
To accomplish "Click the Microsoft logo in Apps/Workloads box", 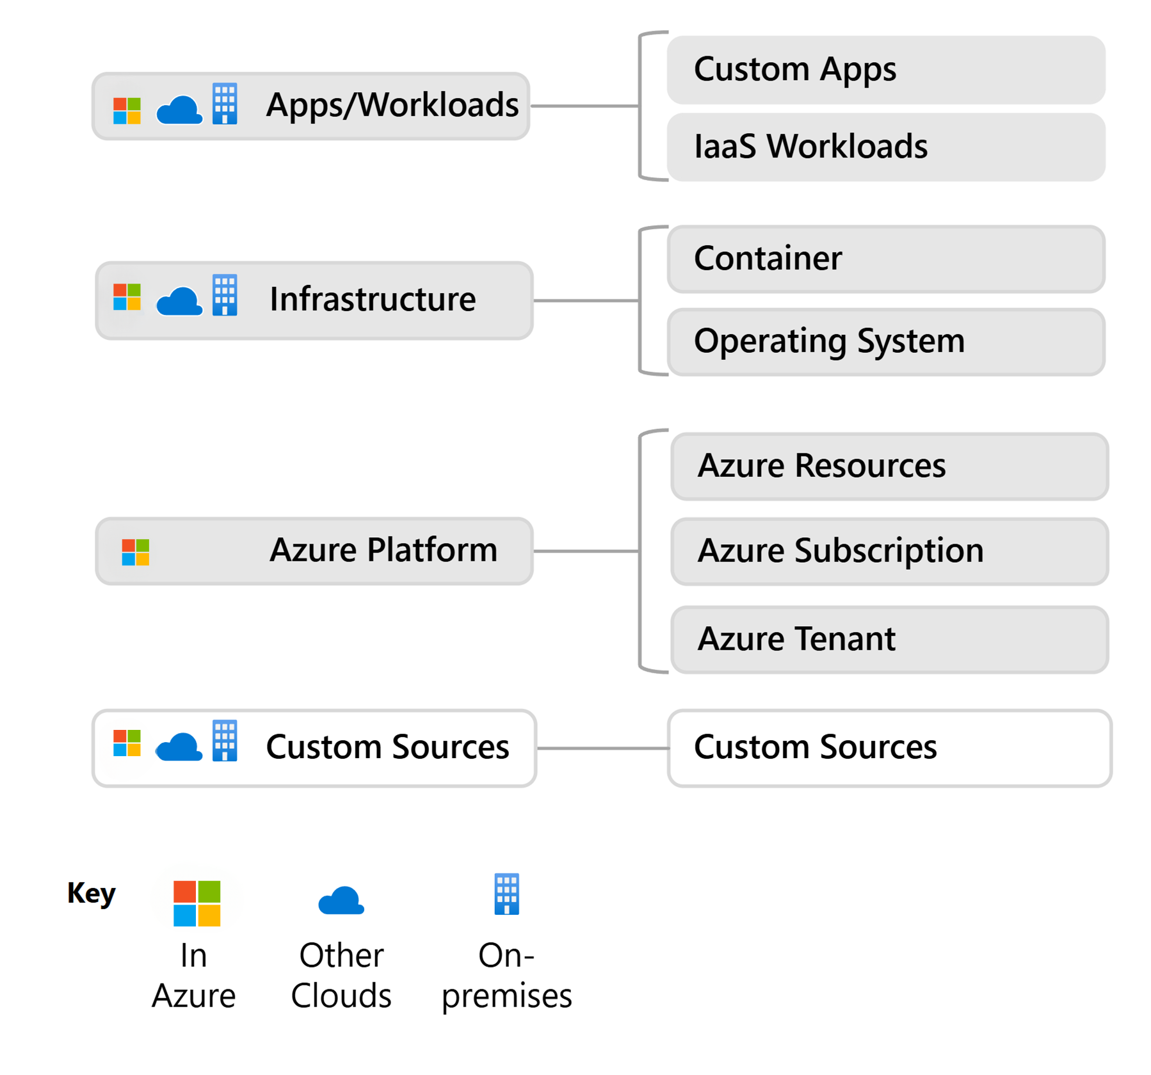I will [x=127, y=110].
